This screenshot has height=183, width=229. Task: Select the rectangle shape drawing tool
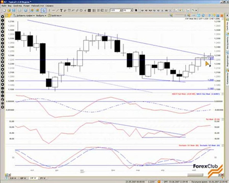[x=81, y=10]
